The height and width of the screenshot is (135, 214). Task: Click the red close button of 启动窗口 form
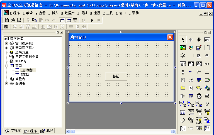pyautogui.click(x=170, y=37)
